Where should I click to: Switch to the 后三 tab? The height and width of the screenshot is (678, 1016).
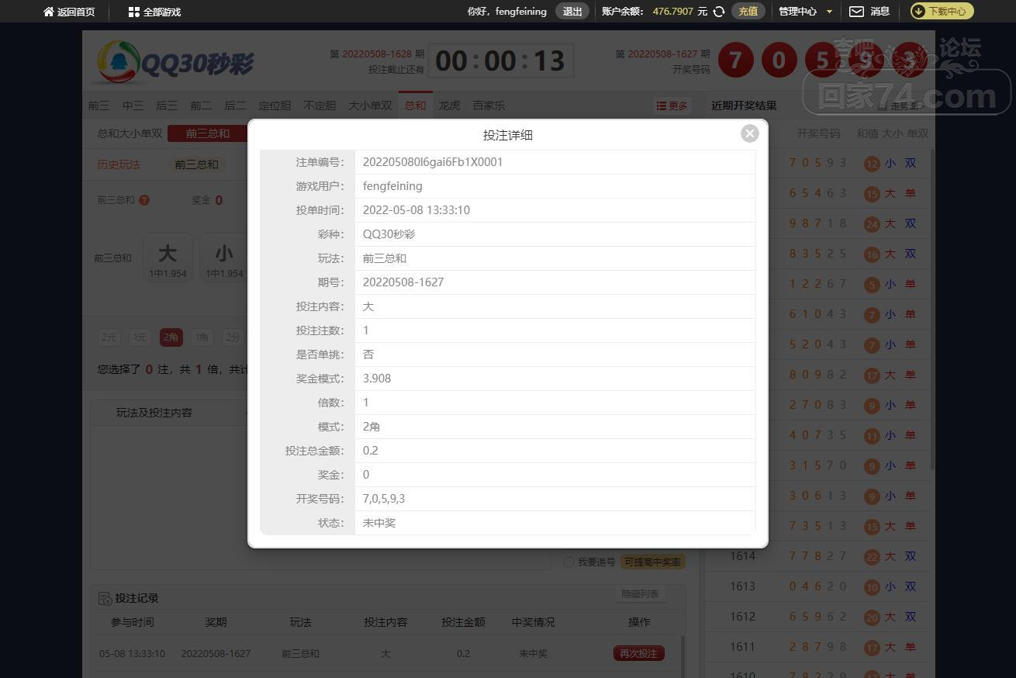167,106
